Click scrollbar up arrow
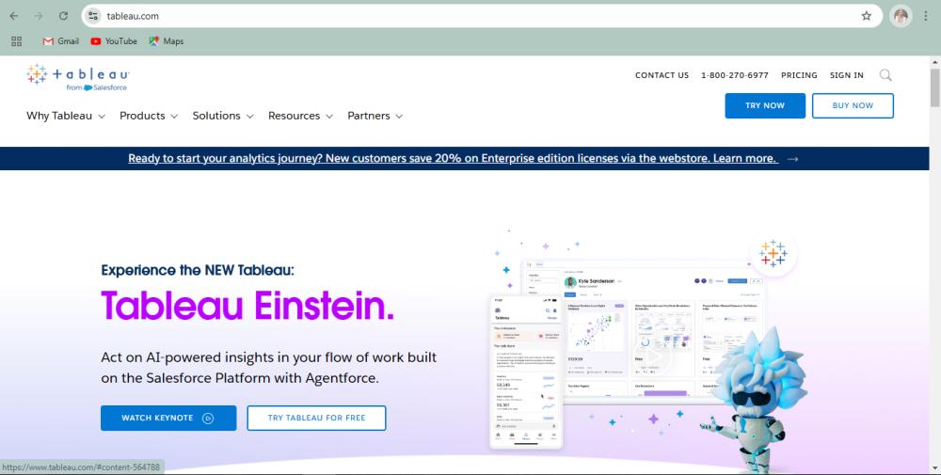The image size is (941, 475). (935, 62)
